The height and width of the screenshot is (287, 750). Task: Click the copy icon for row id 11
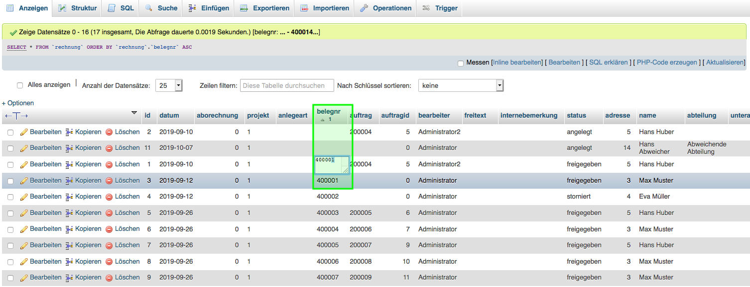69,148
